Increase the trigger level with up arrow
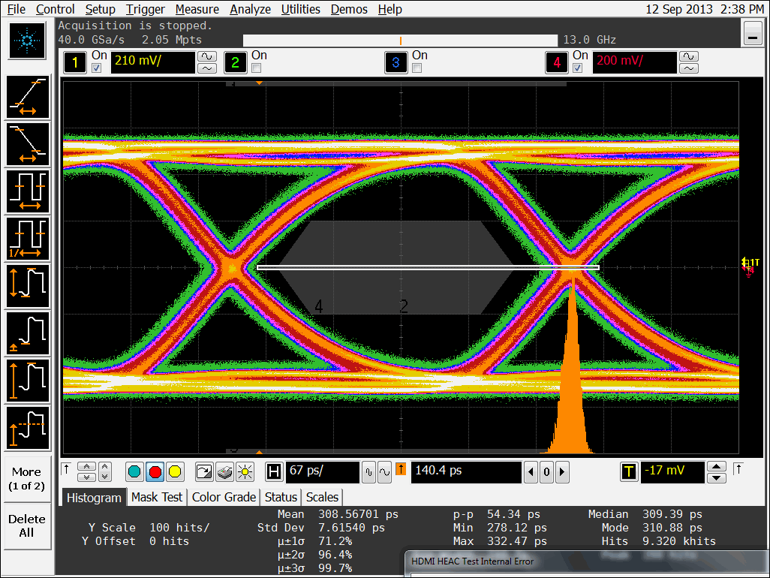This screenshot has width=770, height=578. click(717, 466)
